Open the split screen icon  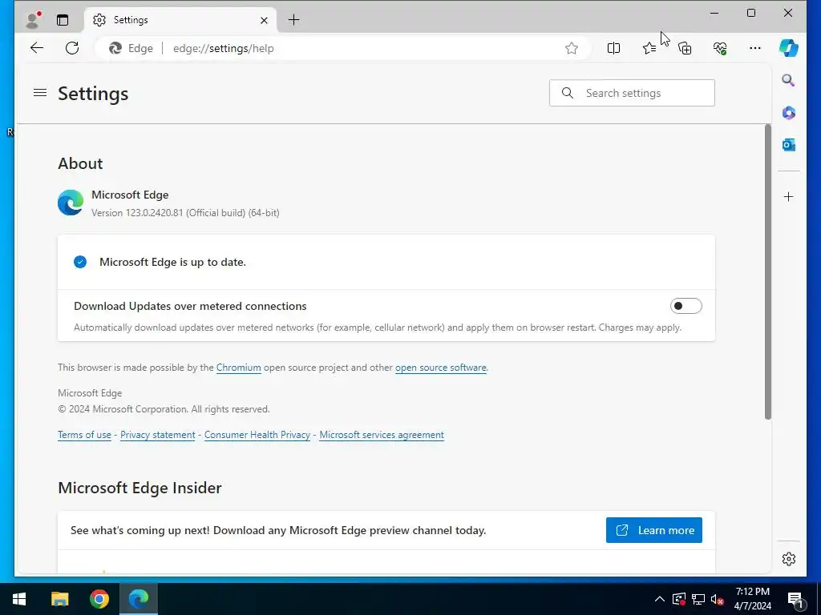point(613,48)
